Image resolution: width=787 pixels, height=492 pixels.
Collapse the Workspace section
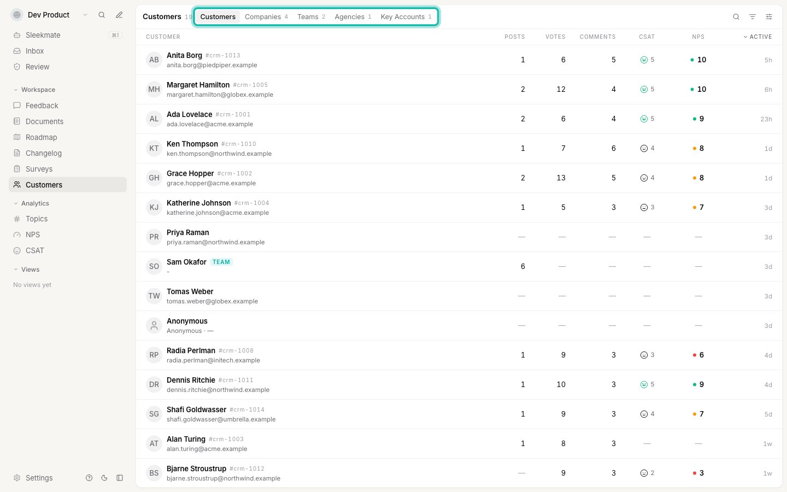tap(34, 90)
